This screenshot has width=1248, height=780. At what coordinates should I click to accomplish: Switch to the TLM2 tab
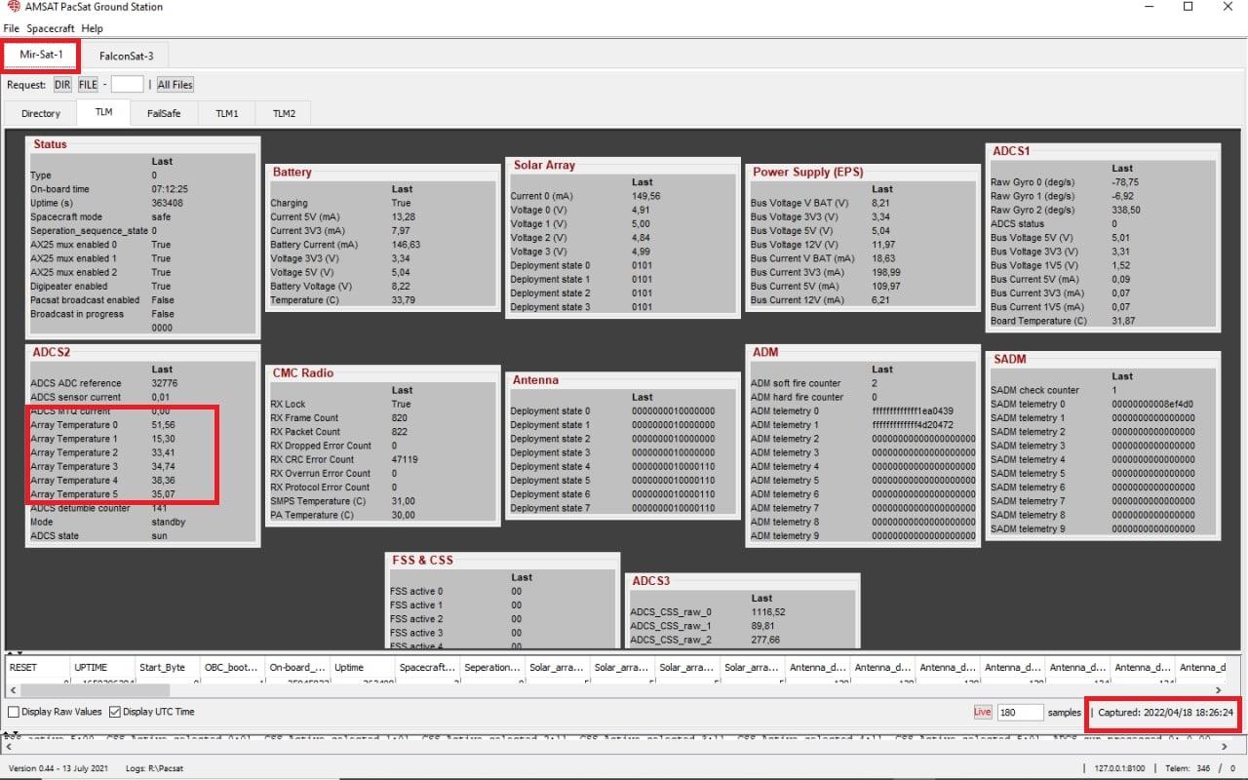point(284,113)
